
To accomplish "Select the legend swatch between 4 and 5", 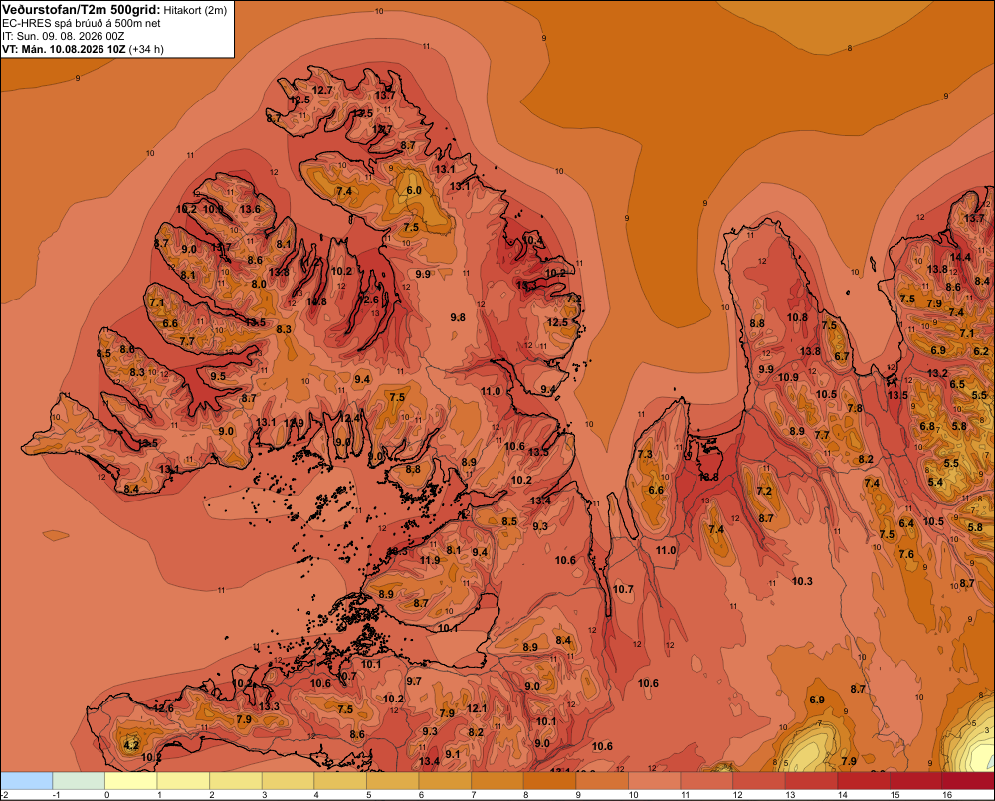I will [x=340, y=781].
